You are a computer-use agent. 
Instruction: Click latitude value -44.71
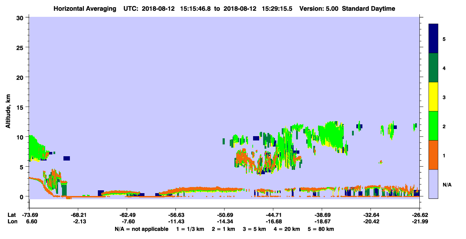pos(273,215)
